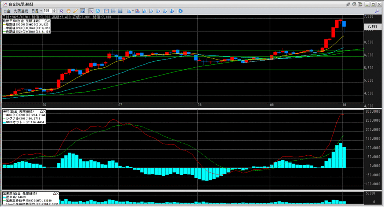Pick the pencil trendline drawing tool
The image size is (384, 207).
tap(75, 11)
